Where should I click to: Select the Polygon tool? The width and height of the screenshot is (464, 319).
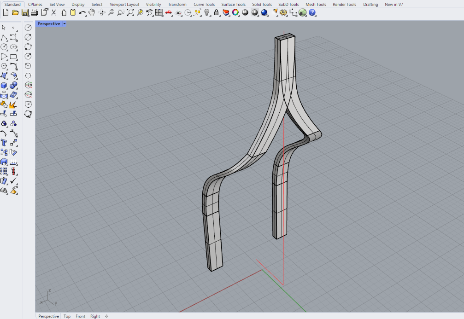[x=4, y=66]
